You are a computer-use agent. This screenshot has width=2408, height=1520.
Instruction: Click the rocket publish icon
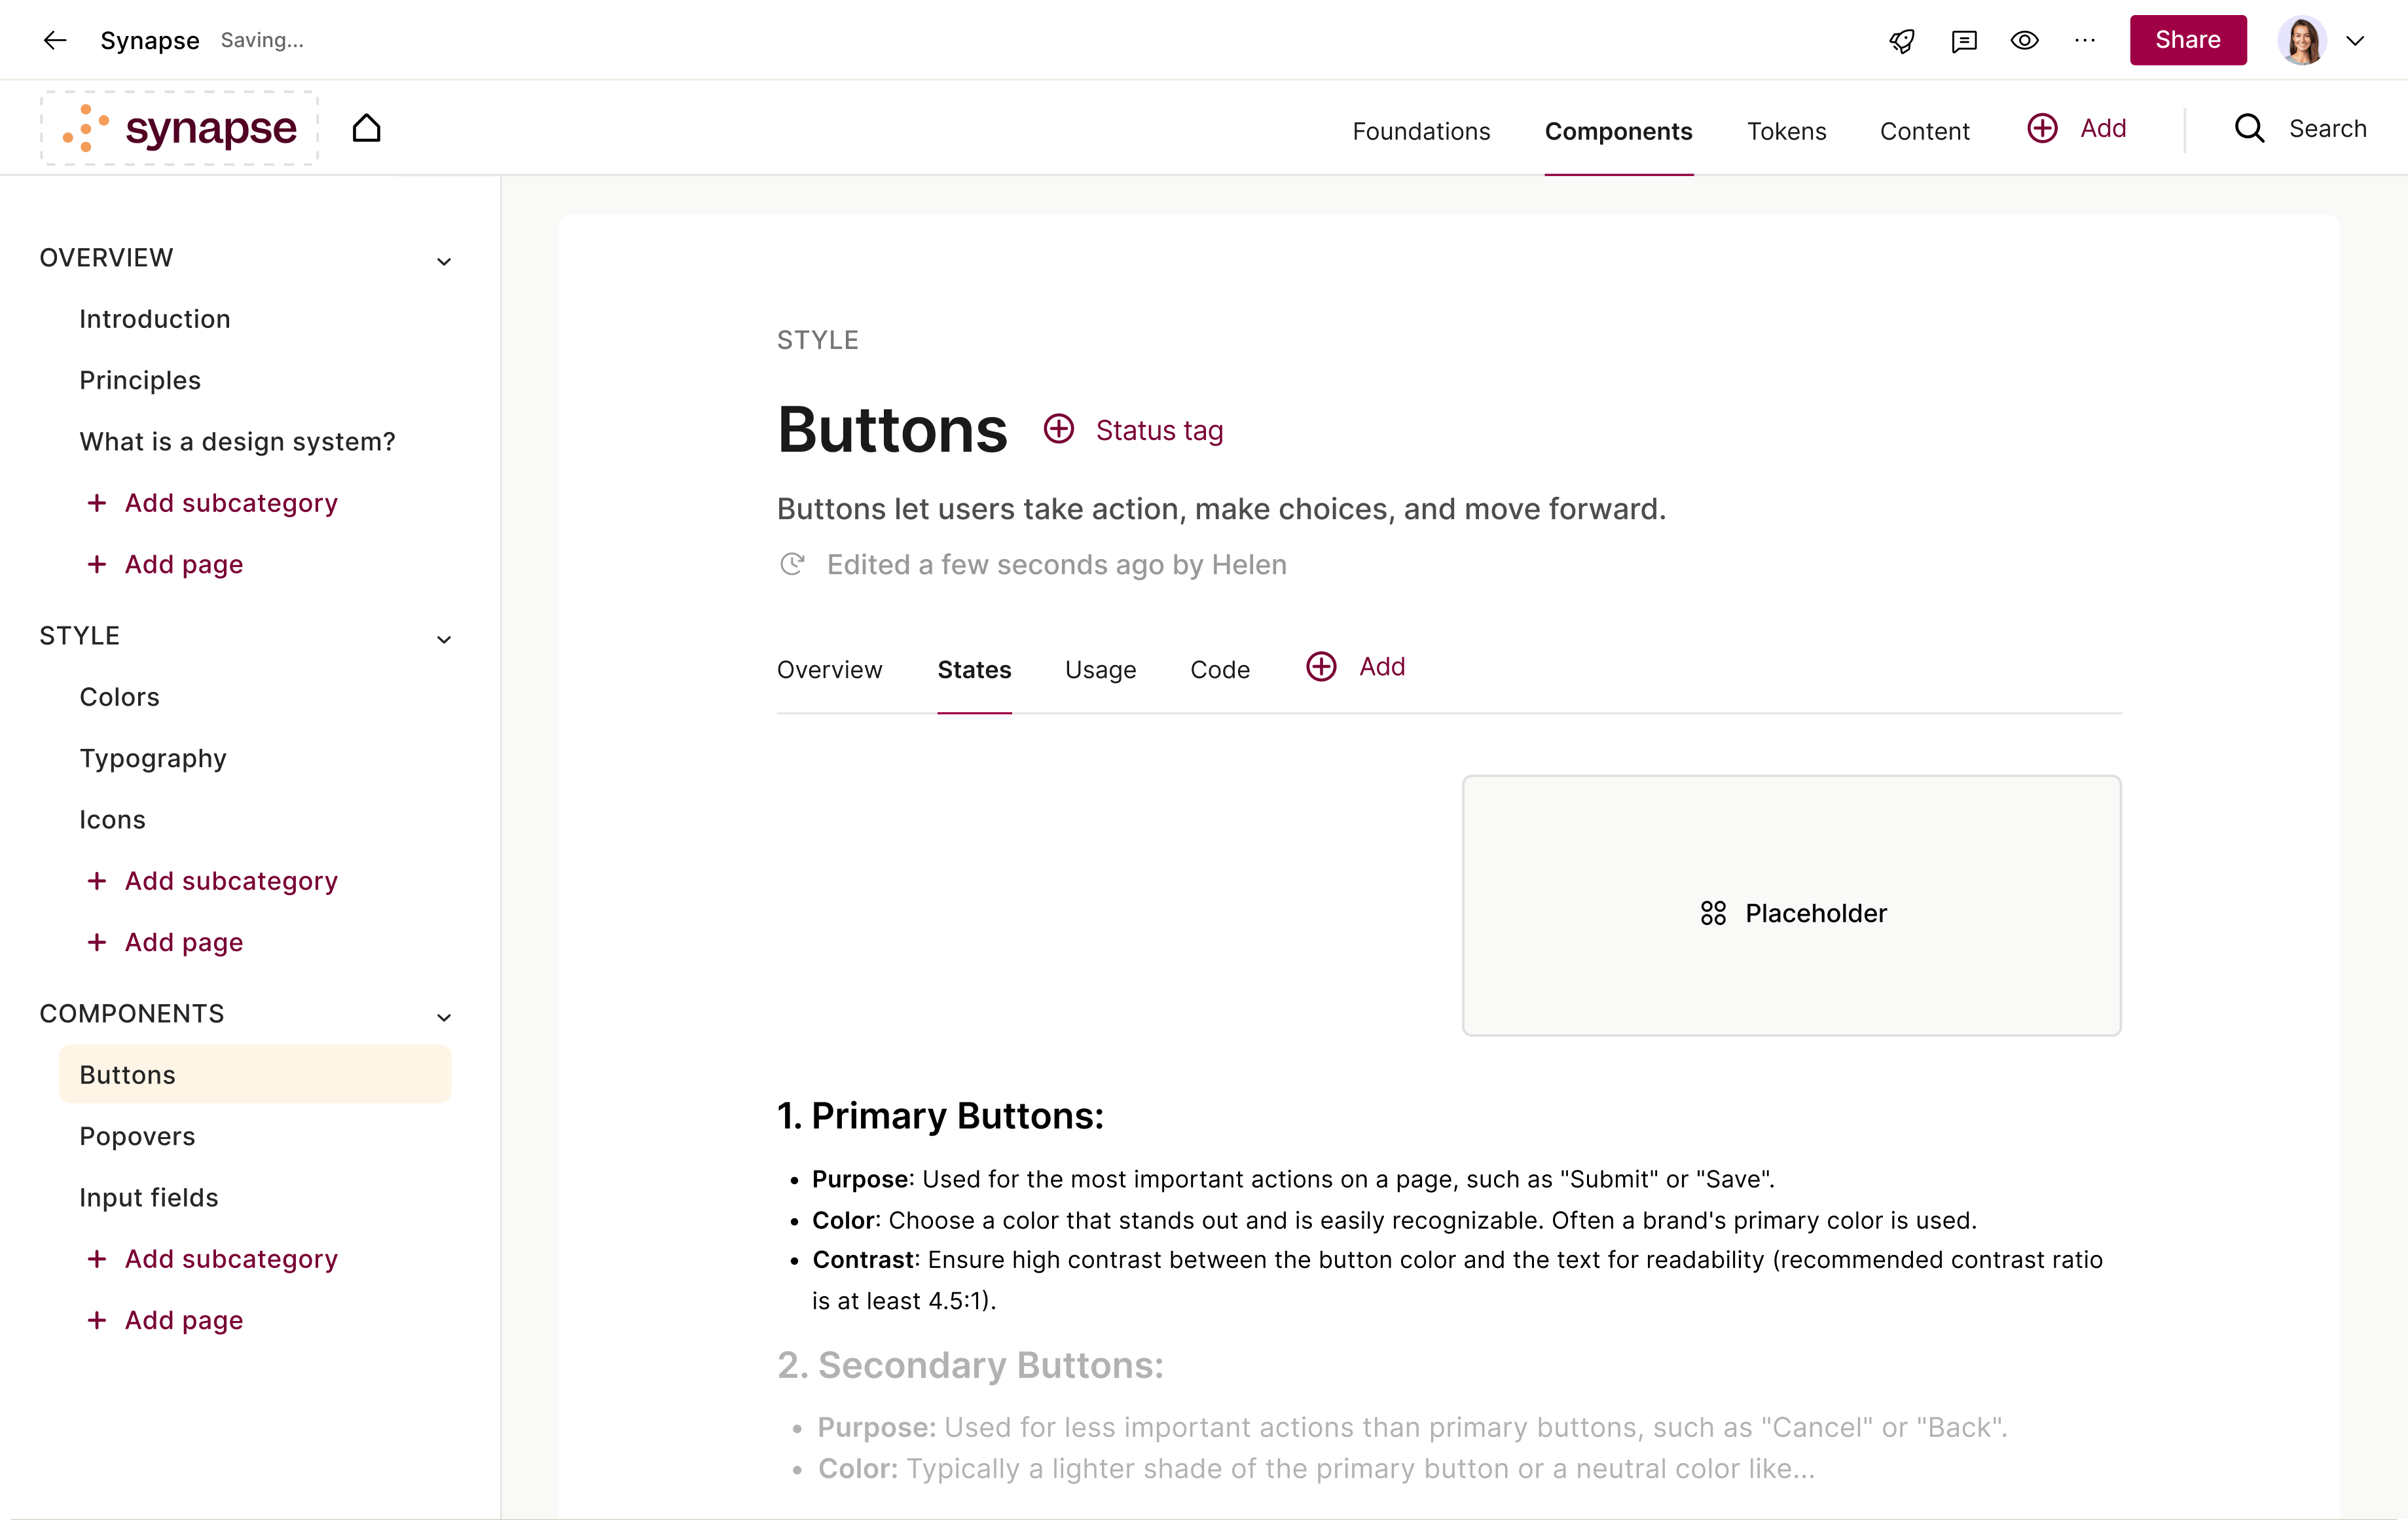pyautogui.click(x=1902, y=40)
